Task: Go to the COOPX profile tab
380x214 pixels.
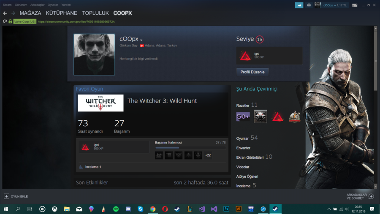Action: point(122,13)
